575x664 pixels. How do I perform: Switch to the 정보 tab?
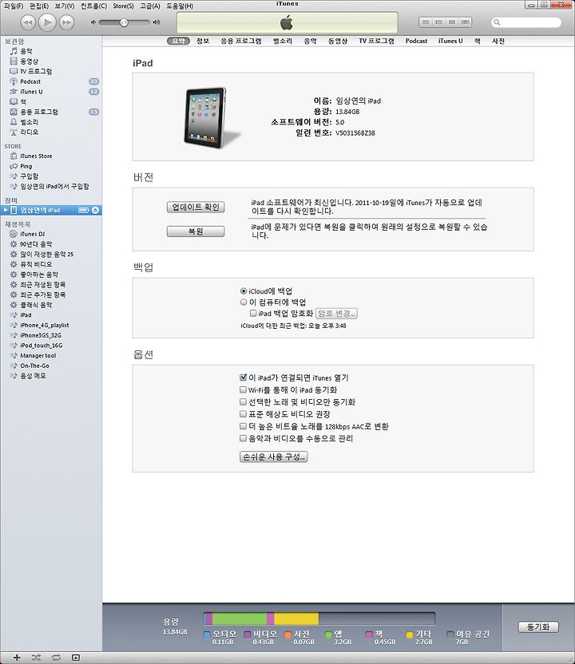tap(203, 41)
